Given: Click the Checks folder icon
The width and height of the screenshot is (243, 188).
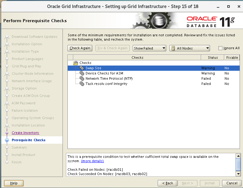Looking at the screenshot, I should (x=76, y=63).
